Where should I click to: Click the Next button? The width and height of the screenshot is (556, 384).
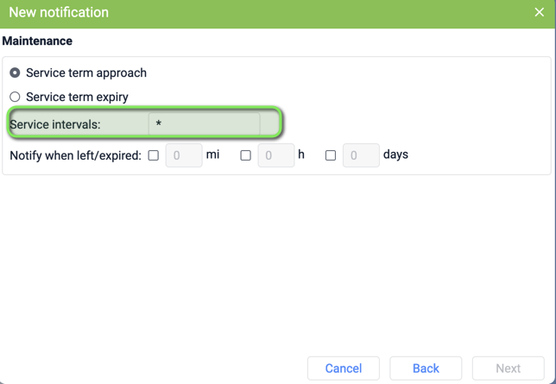(x=509, y=368)
